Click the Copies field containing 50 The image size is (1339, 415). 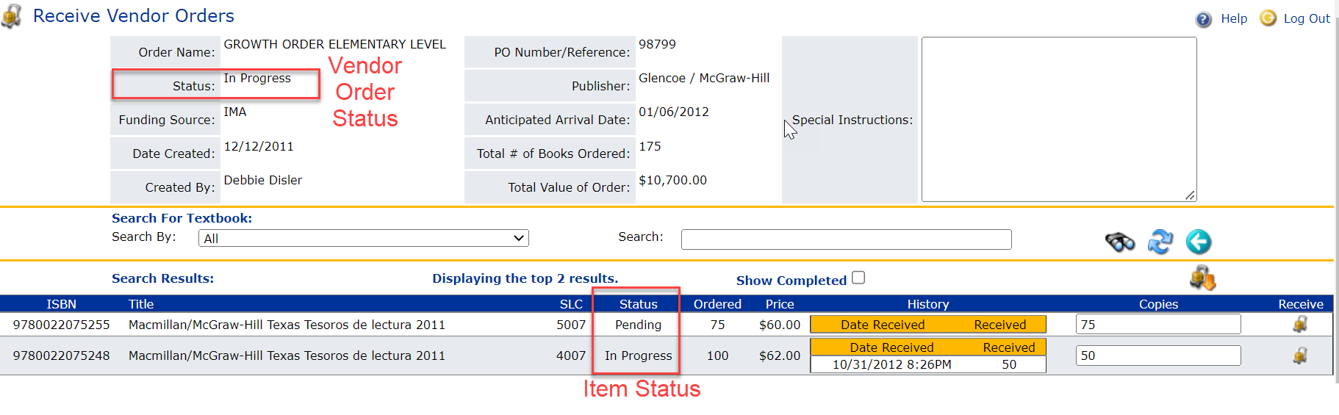click(1158, 356)
